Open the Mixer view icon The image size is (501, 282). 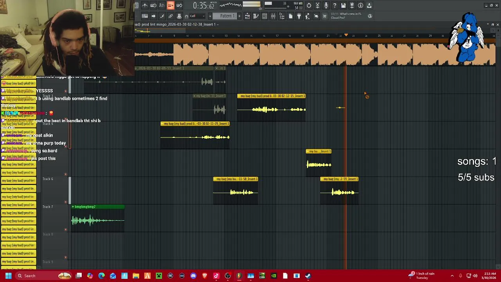273,16
